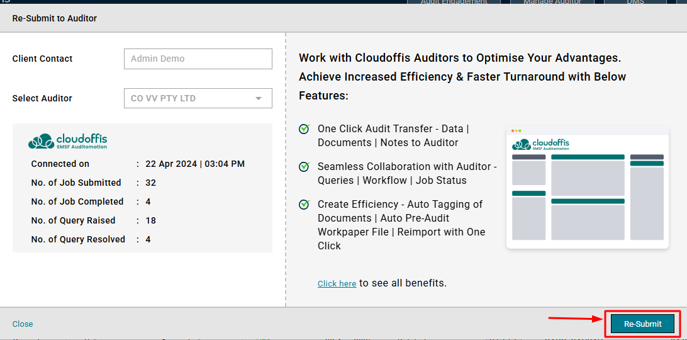Click the red arrow pointing to Re-Submit
This screenshot has height=340, width=687.
click(x=575, y=319)
